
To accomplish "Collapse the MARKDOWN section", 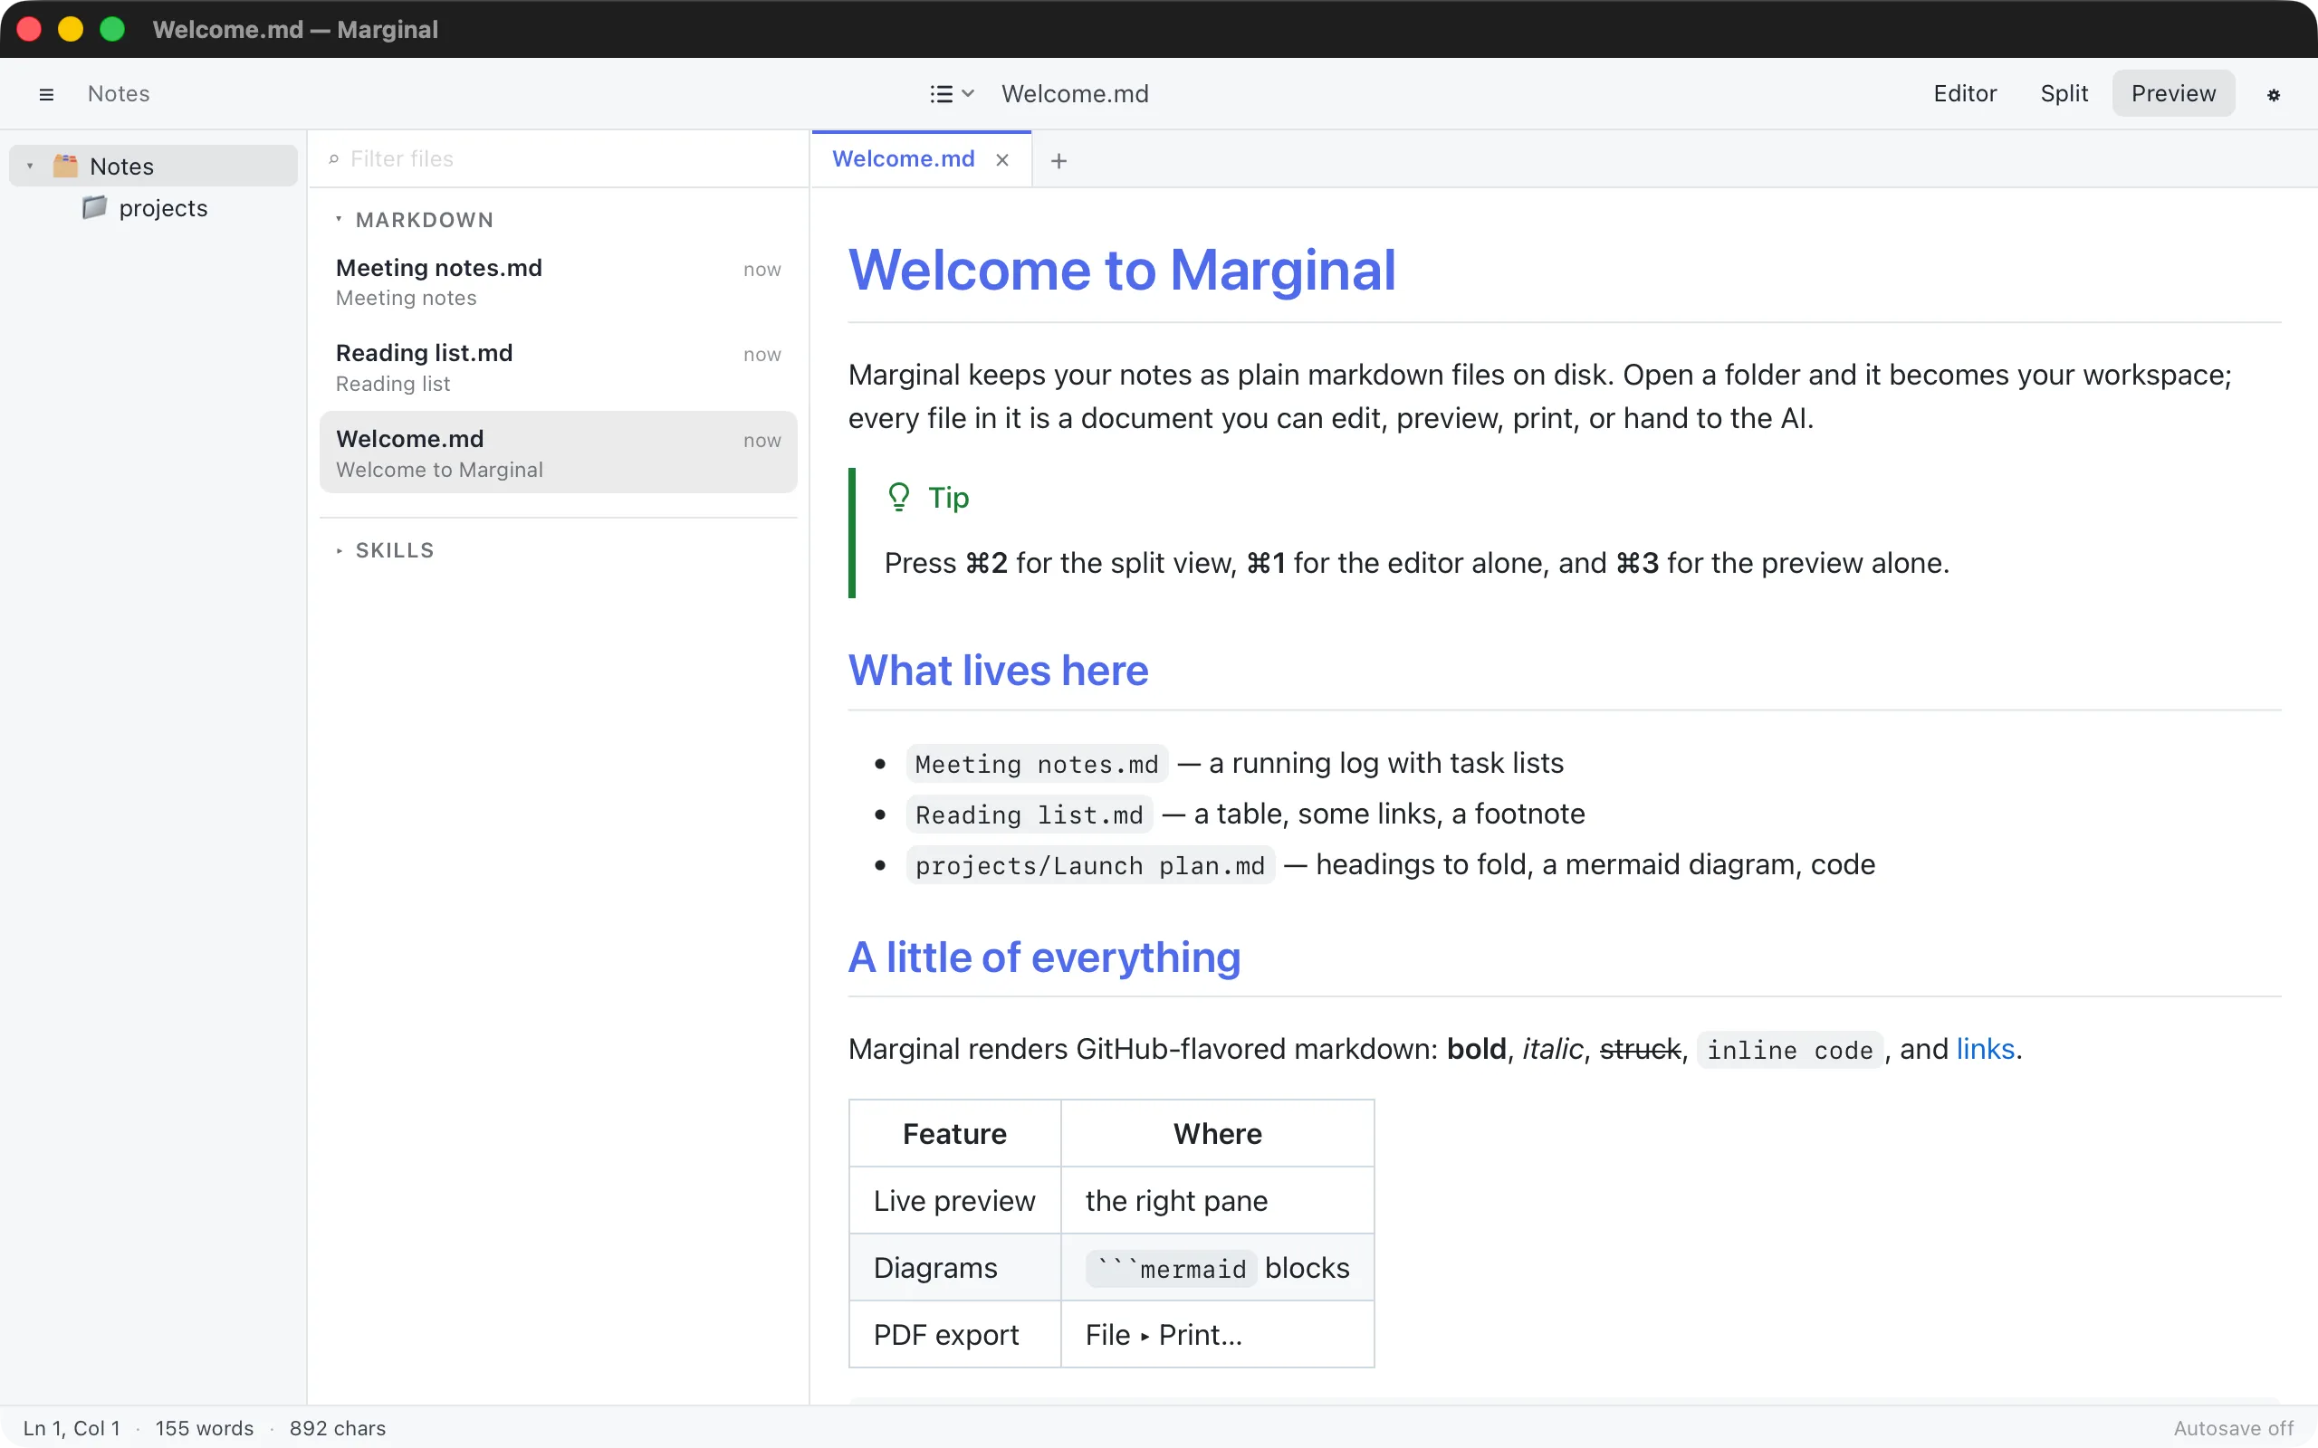I will [415, 220].
